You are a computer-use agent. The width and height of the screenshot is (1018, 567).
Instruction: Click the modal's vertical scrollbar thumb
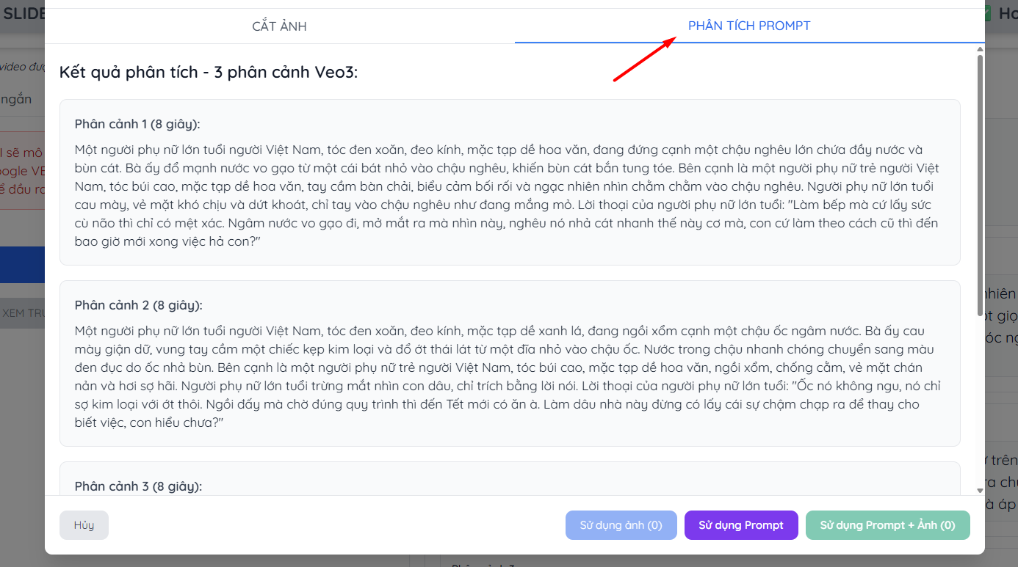coord(980,183)
